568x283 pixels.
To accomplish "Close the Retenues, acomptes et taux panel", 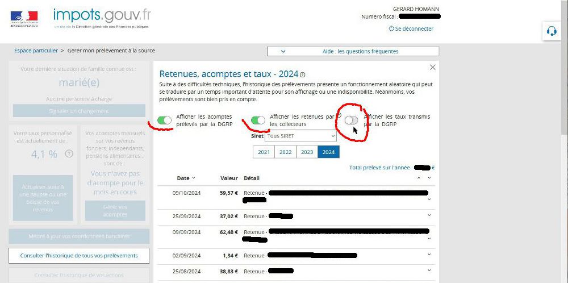I will tap(432, 68).
